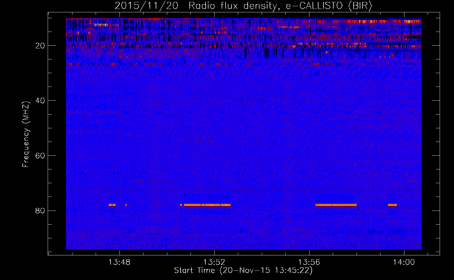Select the 14:00 time tick label

[x=404, y=262]
